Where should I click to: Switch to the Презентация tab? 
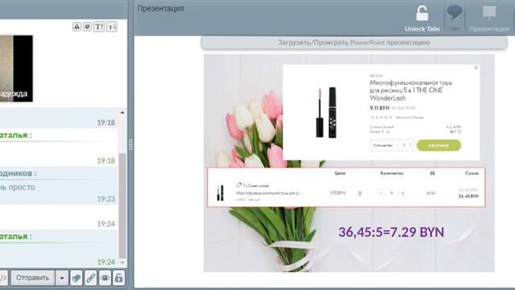click(489, 18)
